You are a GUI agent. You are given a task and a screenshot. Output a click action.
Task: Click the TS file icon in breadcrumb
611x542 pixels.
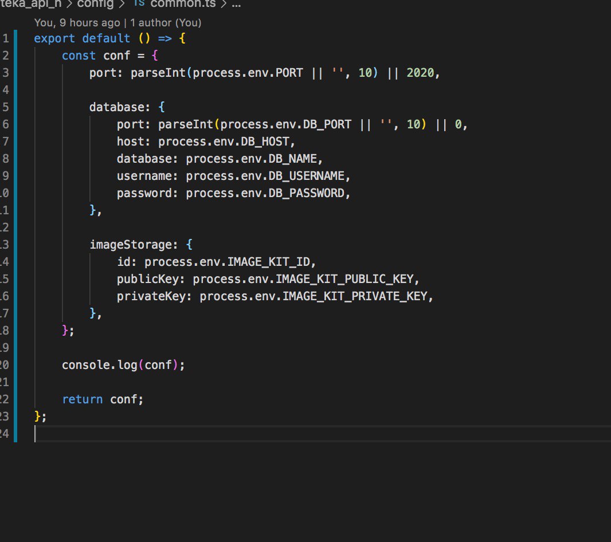point(139,3)
